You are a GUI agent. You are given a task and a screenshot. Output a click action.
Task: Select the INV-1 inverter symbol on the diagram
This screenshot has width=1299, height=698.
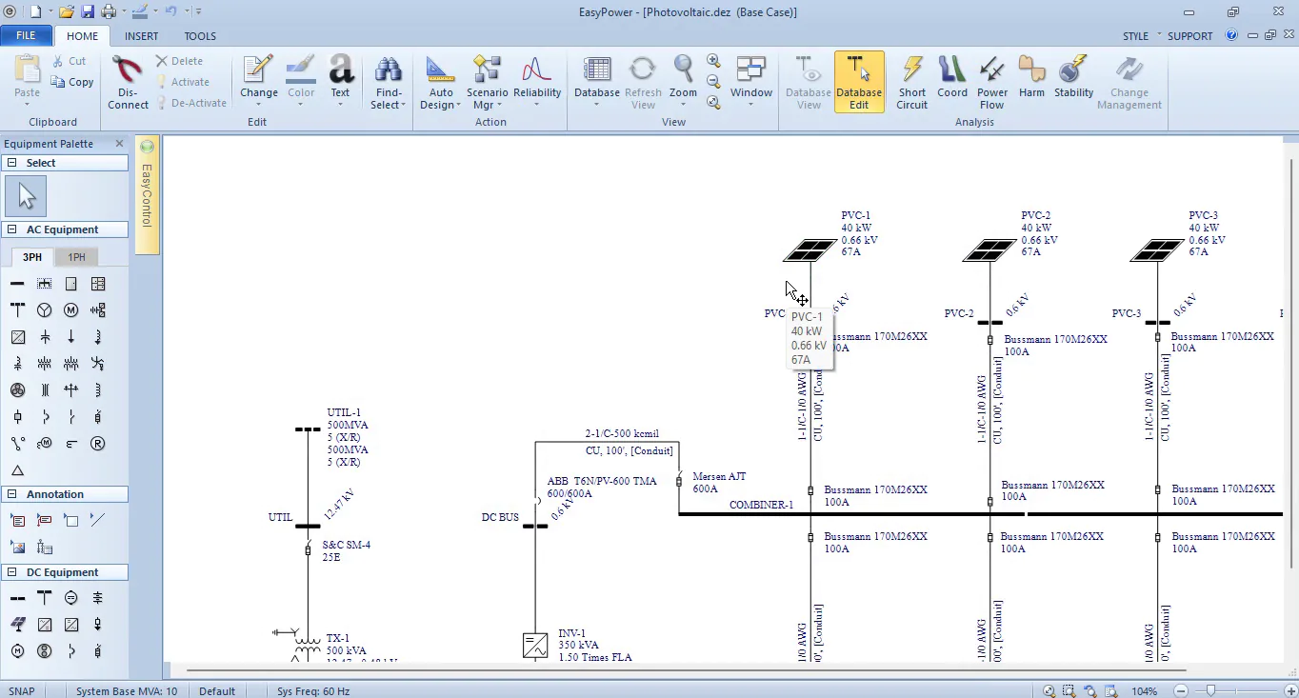(x=535, y=646)
